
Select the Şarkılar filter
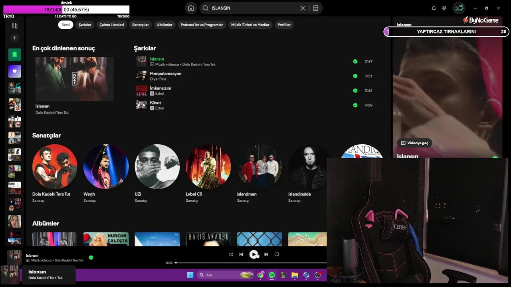click(x=85, y=25)
